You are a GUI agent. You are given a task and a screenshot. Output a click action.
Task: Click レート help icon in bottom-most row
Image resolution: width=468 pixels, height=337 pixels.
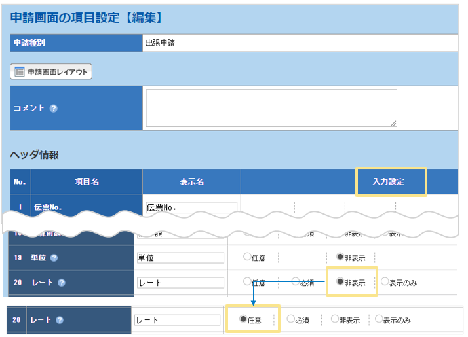point(59,321)
